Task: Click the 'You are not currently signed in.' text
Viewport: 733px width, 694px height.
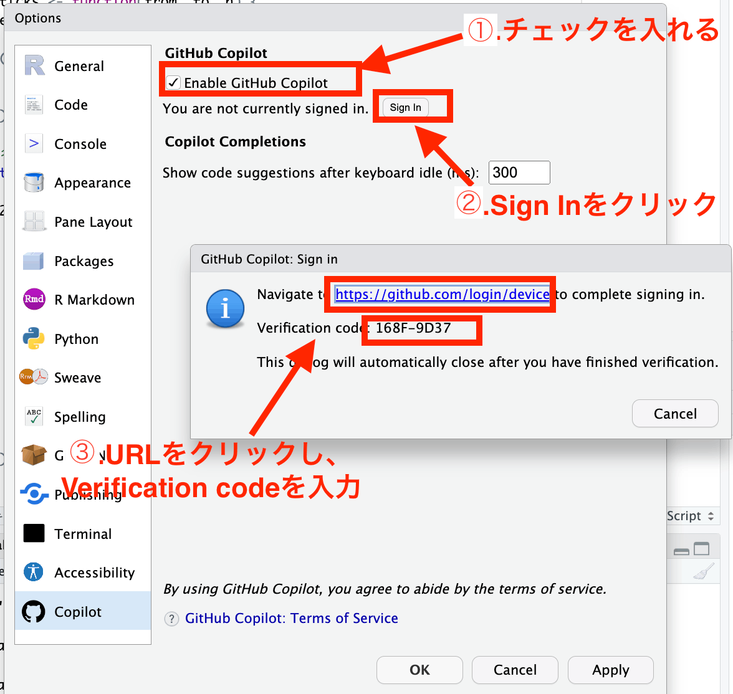Action: coord(266,108)
